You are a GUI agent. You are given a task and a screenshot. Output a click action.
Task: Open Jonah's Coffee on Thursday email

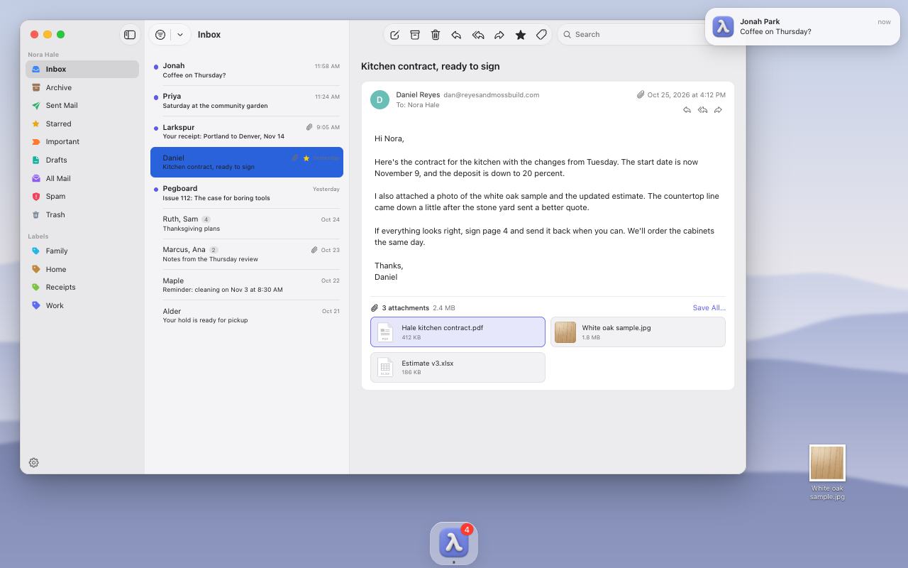(x=247, y=70)
